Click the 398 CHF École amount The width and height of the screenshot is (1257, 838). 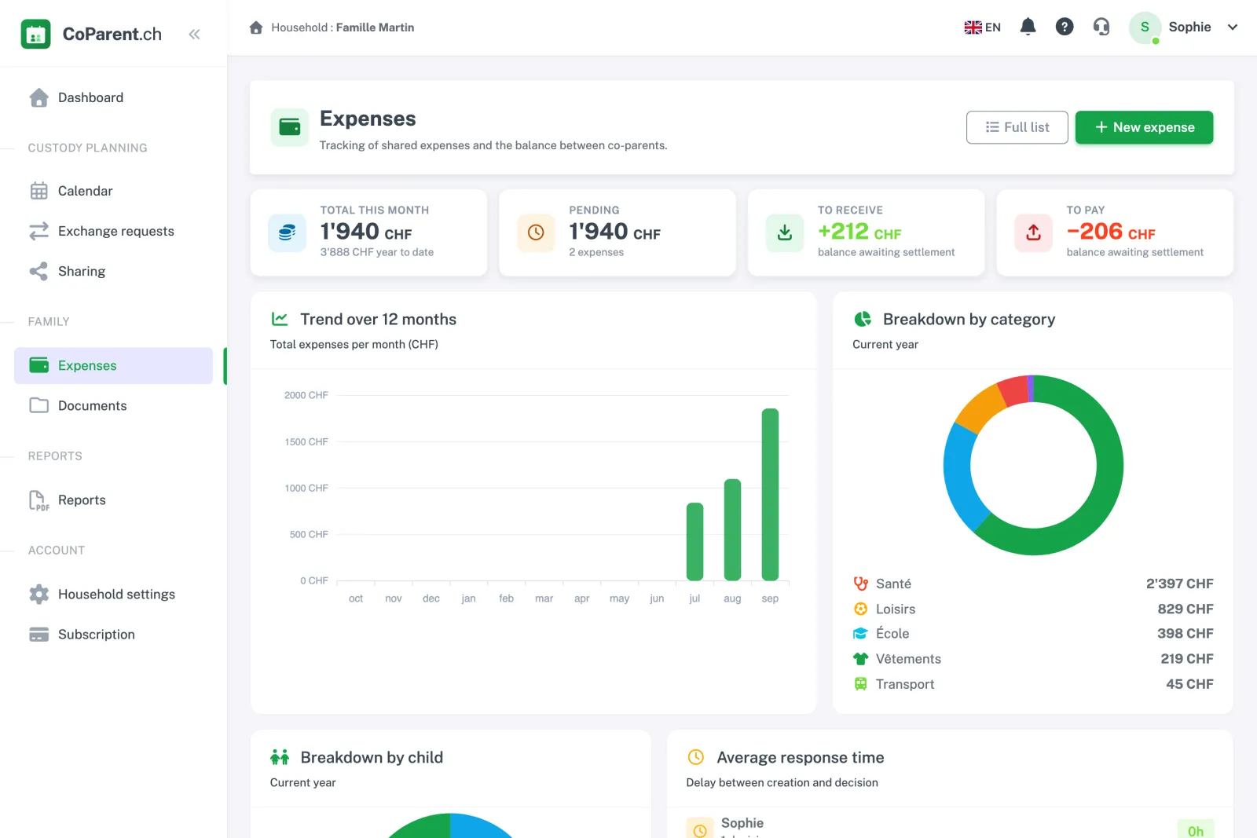click(1185, 633)
